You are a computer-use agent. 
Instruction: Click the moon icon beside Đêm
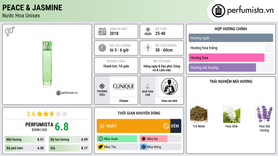pyautogui.click(x=166, y=126)
